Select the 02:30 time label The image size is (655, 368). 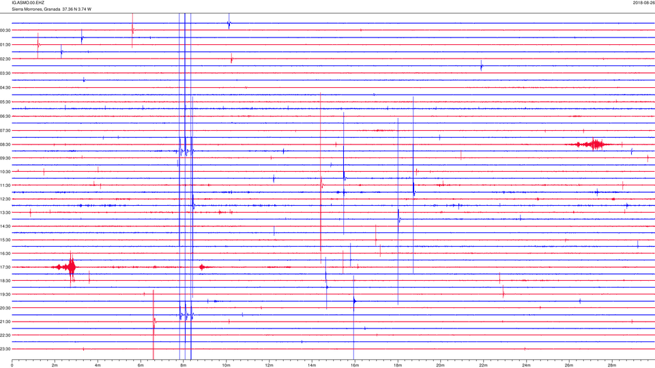[x=5, y=59]
